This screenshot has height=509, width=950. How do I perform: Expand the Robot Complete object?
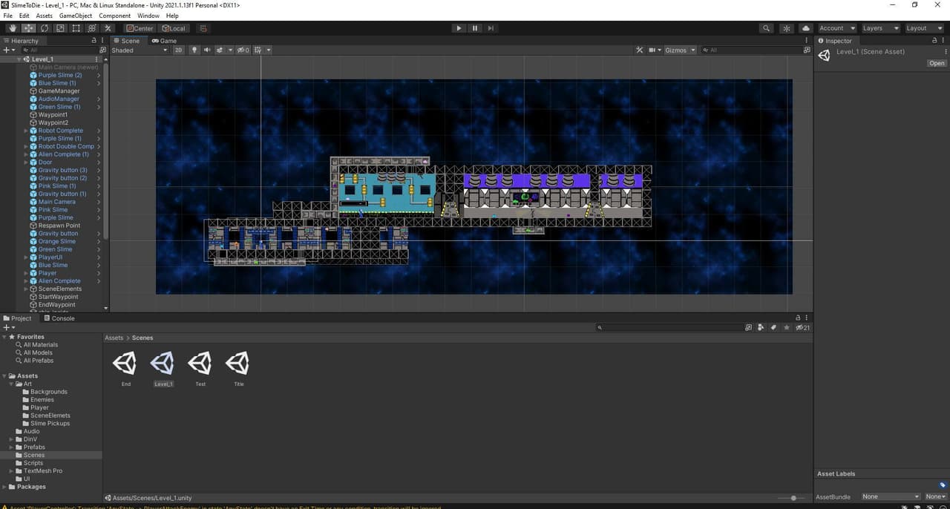tap(26, 131)
